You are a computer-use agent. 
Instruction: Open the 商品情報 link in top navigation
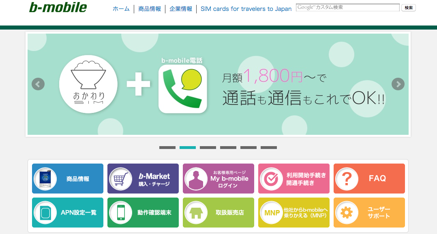(150, 9)
